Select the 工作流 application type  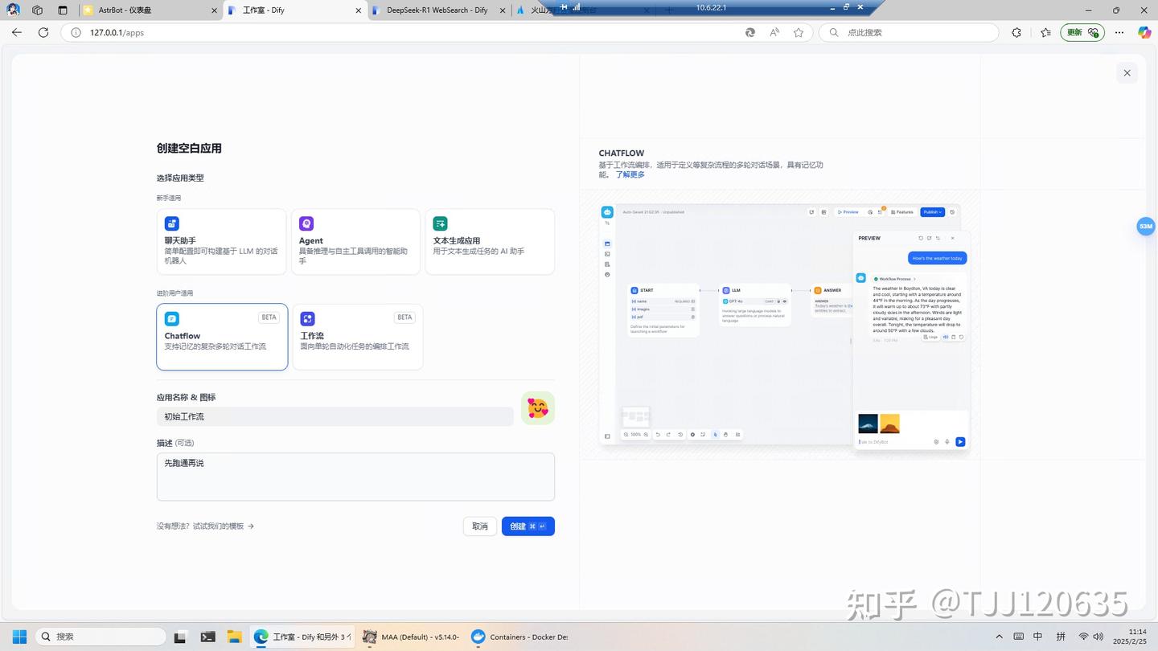[x=357, y=335]
